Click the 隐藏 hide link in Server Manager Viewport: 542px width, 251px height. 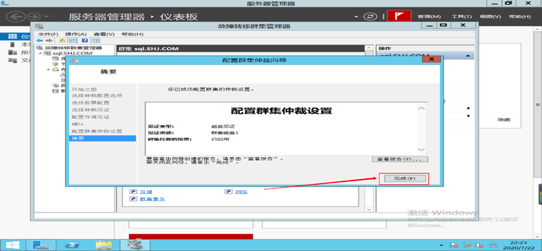tap(504, 120)
